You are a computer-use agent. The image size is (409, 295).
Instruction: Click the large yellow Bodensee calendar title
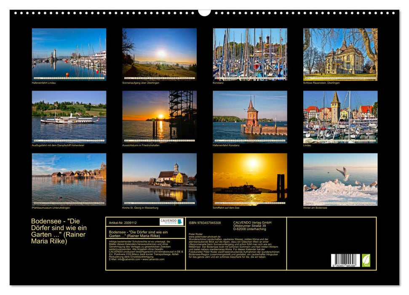coord(59,231)
